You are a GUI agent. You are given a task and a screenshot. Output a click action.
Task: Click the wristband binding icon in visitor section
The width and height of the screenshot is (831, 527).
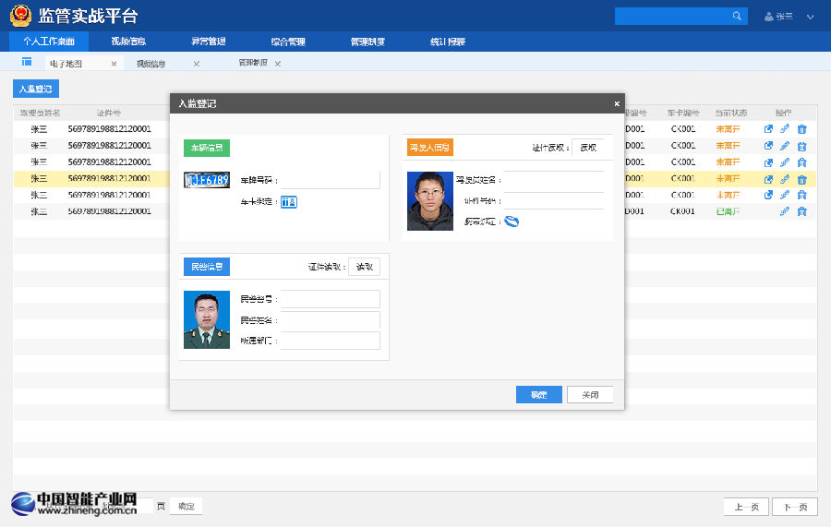pyautogui.click(x=512, y=222)
